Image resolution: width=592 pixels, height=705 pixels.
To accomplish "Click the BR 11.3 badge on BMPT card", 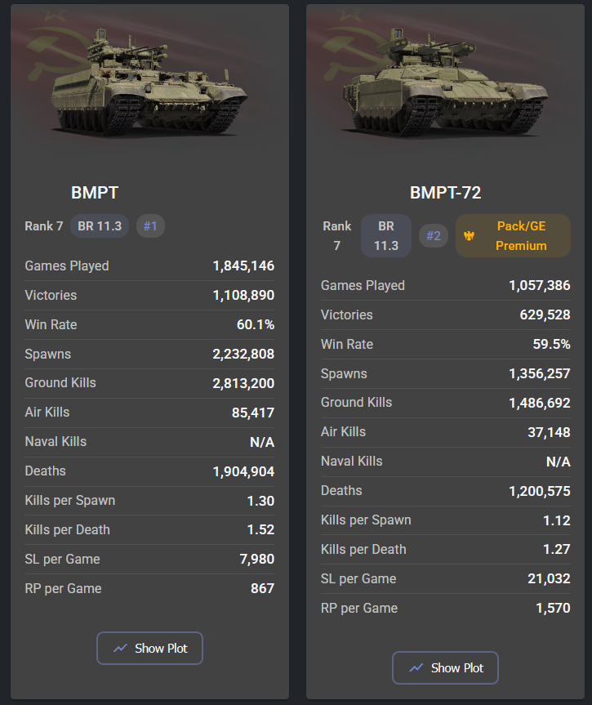I will tap(100, 225).
